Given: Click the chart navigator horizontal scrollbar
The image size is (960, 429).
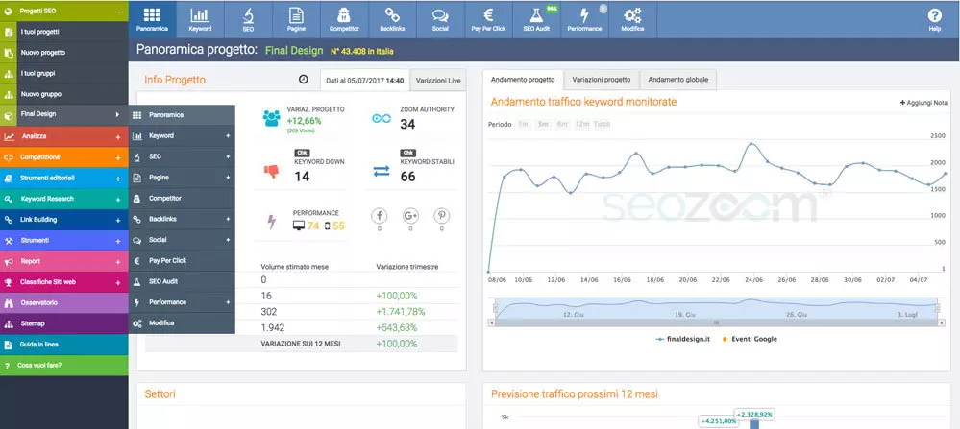Looking at the screenshot, I should click(716, 322).
